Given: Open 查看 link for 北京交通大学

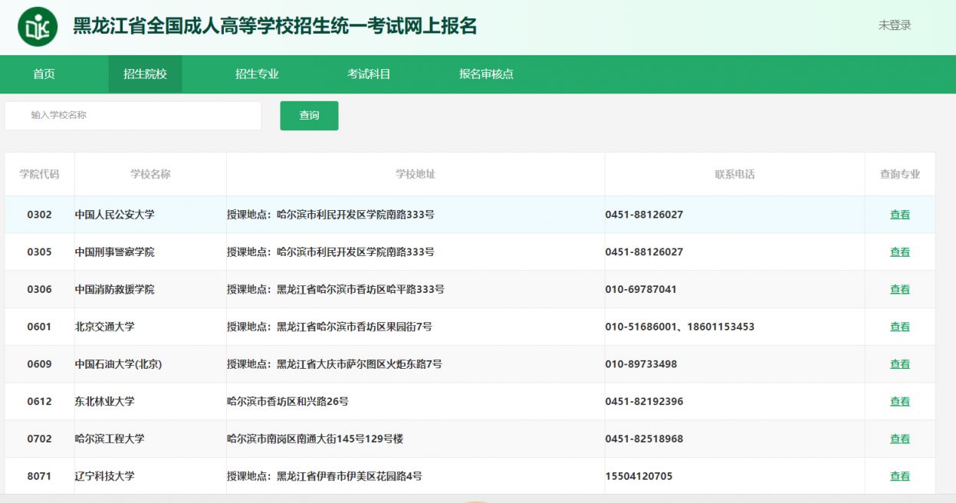Looking at the screenshot, I should [900, 327].
